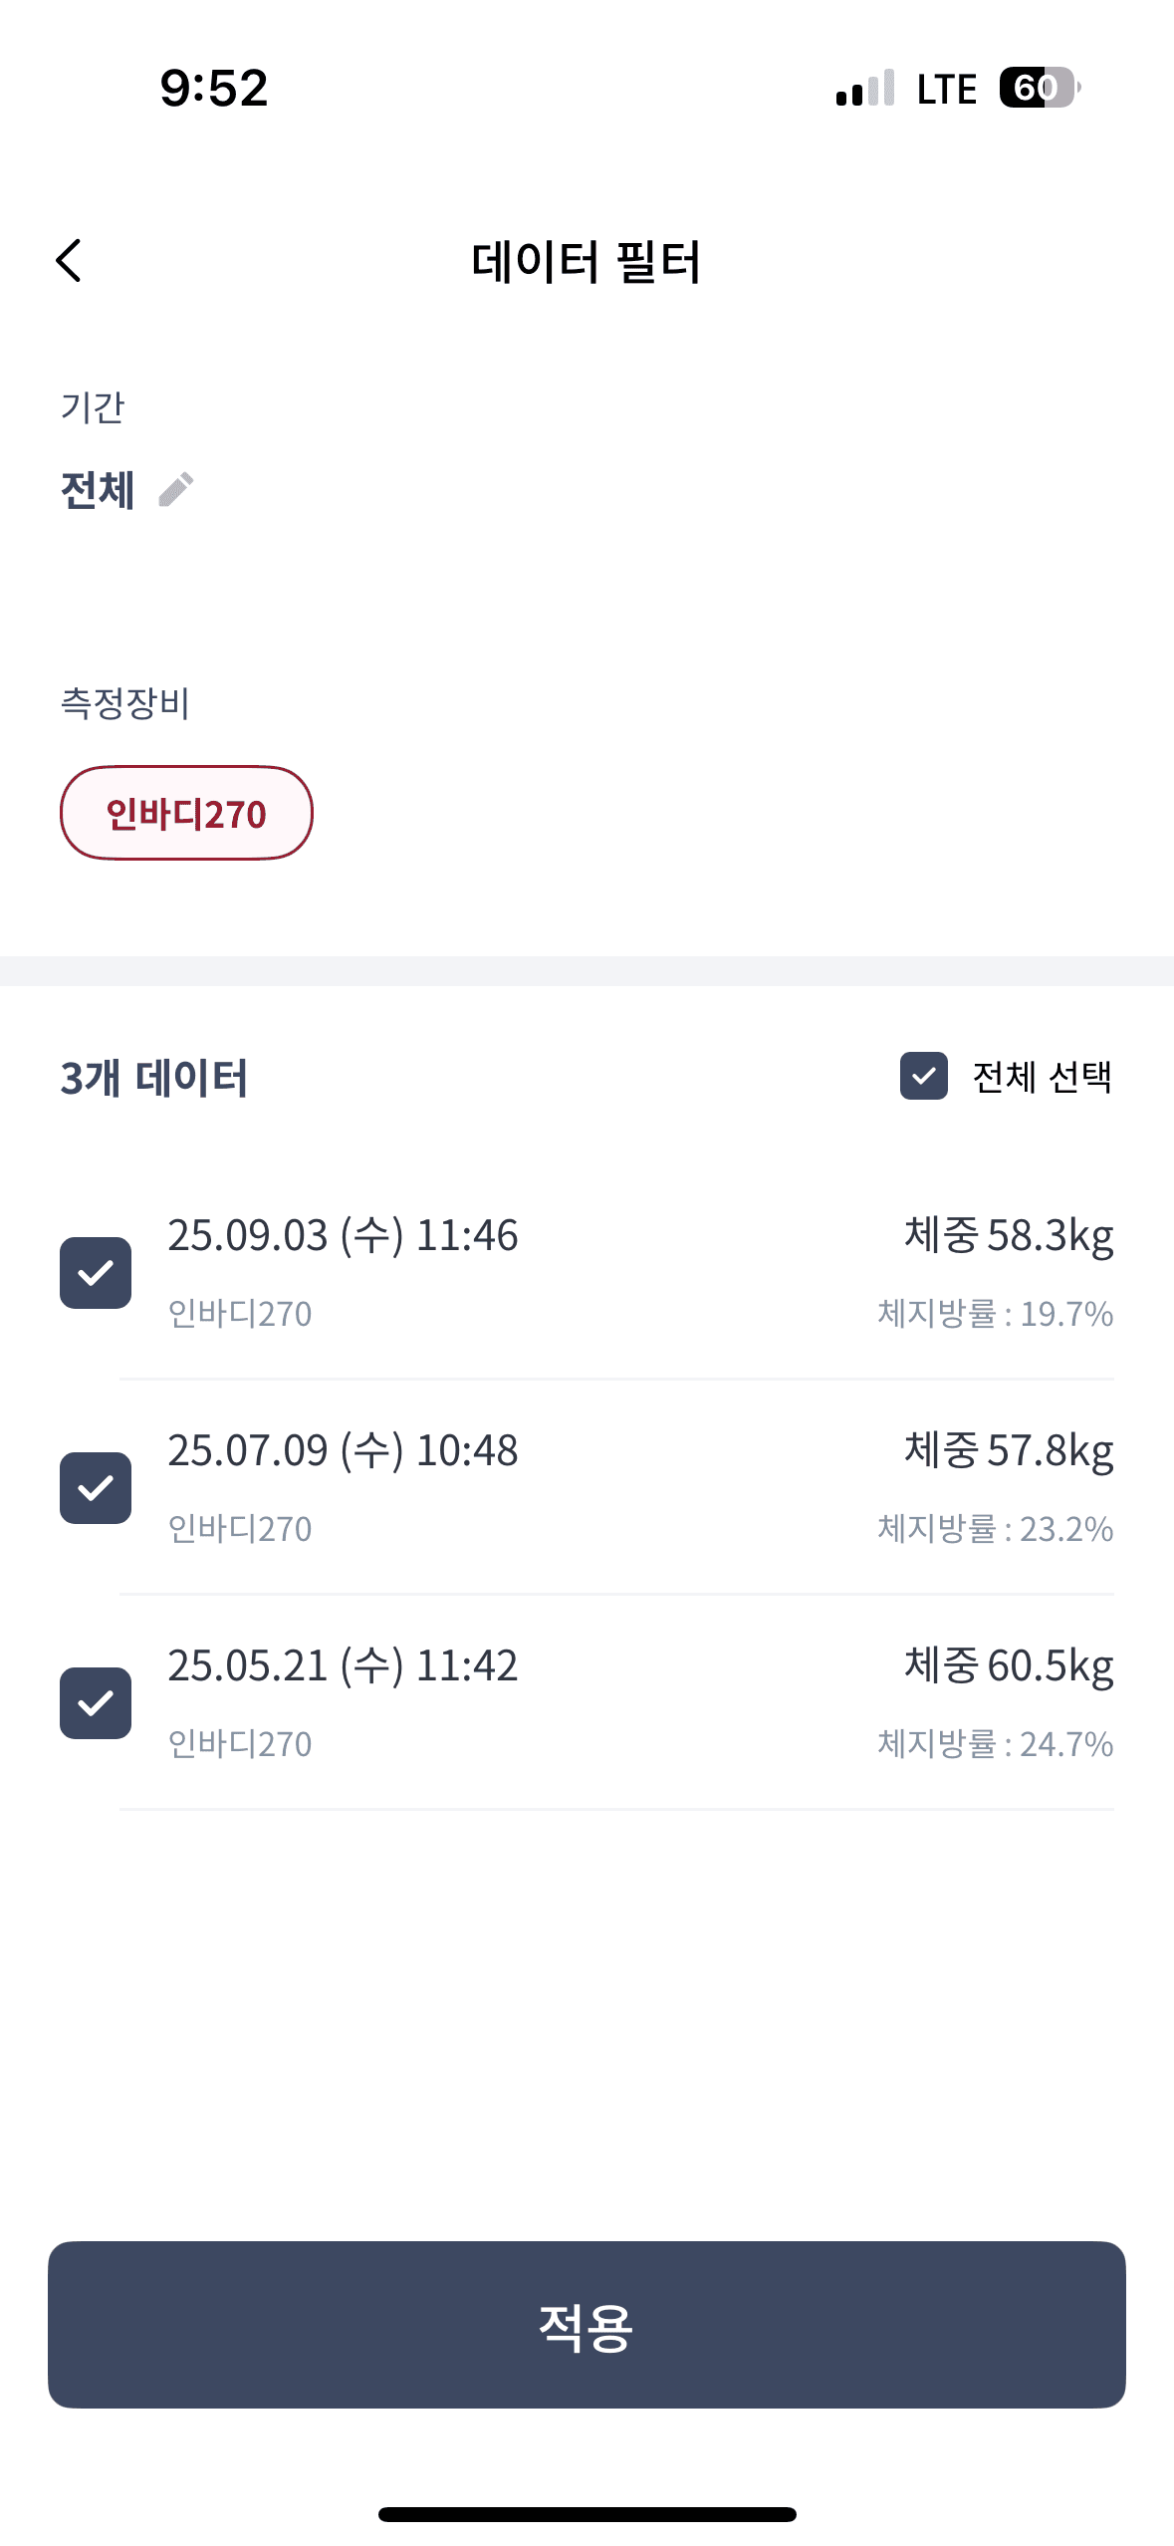This screenshot has height=2546, width=1174.
Task: Tap the home indicator bar
Action: pyautogui.click(x=587, y=2514)
